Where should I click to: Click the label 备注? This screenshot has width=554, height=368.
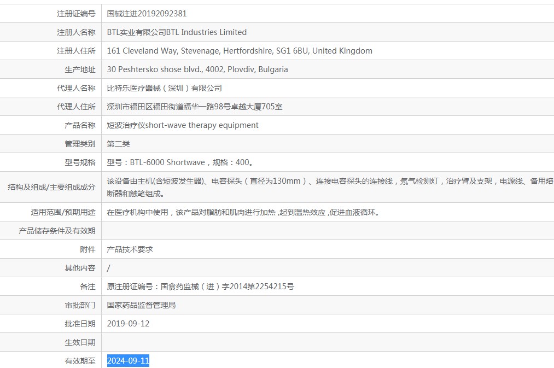click(88, 287)
